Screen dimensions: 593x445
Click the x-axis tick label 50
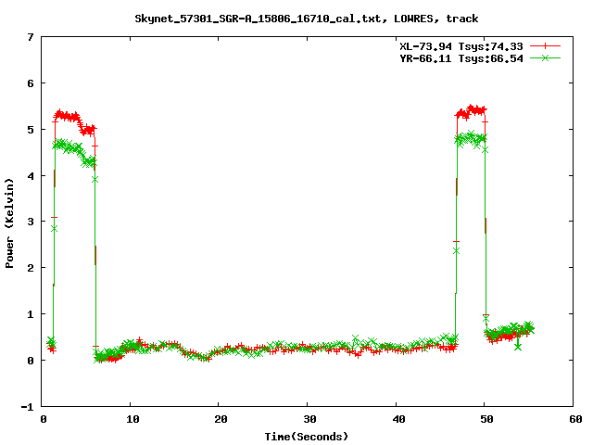(487, 419)
